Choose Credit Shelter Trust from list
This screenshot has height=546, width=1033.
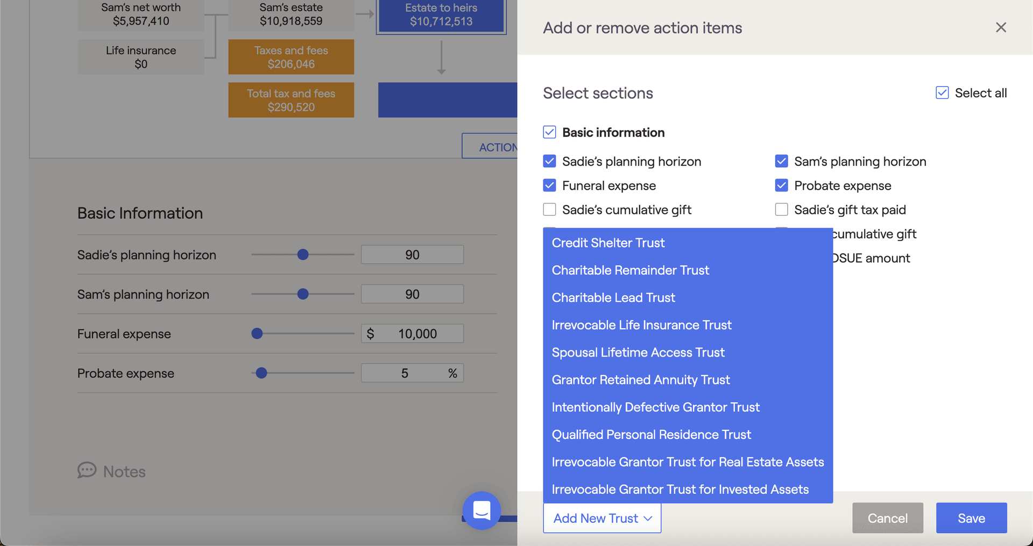tap(608, 243)
